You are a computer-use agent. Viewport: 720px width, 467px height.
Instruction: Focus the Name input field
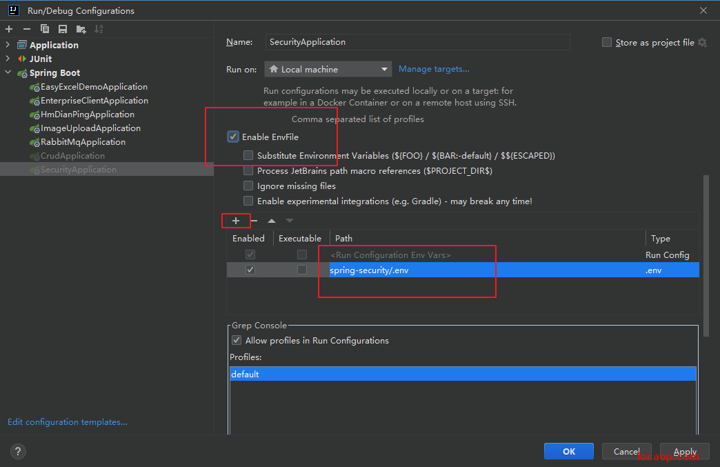(417, 42)
